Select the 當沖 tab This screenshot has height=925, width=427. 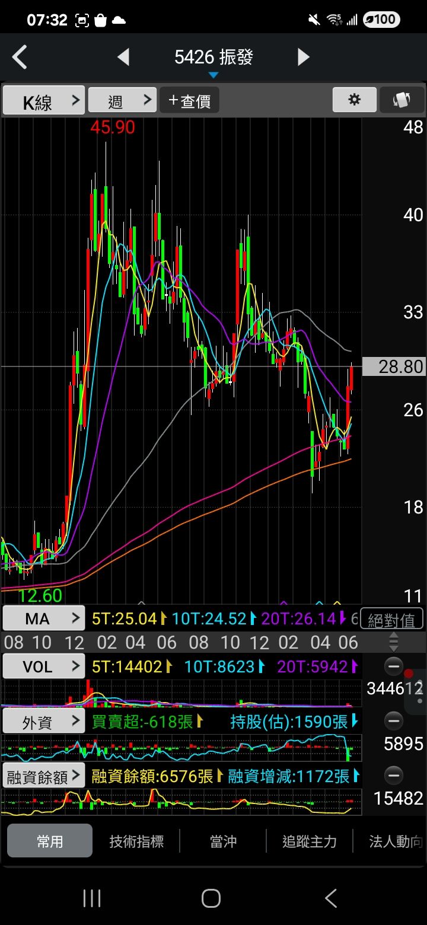(223, 841)
